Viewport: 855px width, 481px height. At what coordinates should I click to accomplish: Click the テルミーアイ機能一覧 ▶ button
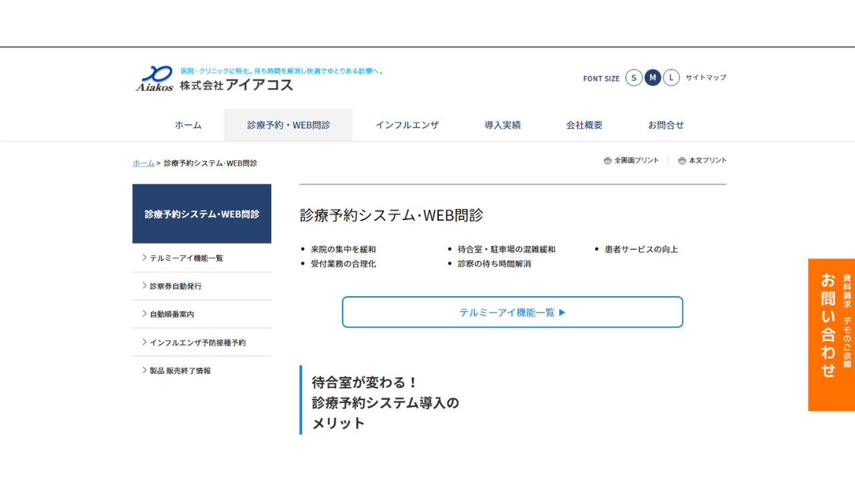click(512, 312)
